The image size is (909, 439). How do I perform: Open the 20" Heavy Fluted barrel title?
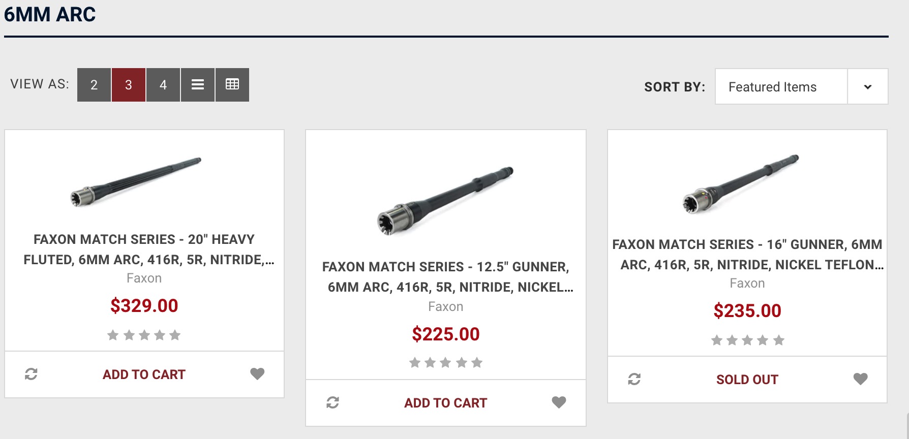[144, 249]
